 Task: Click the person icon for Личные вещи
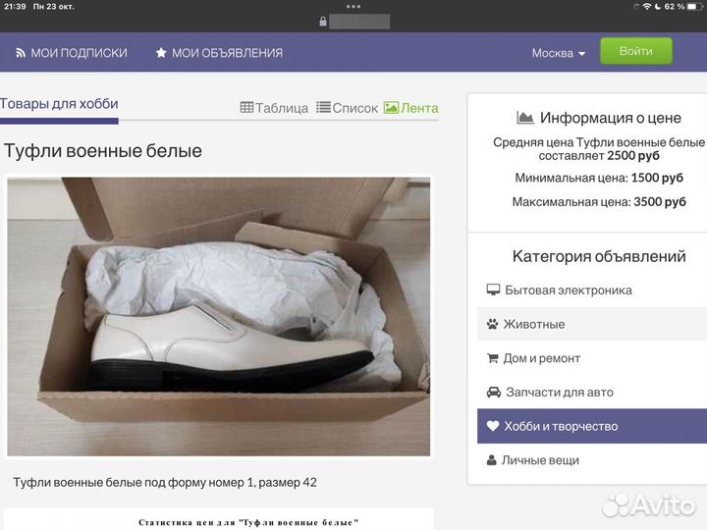coord(492,460)
